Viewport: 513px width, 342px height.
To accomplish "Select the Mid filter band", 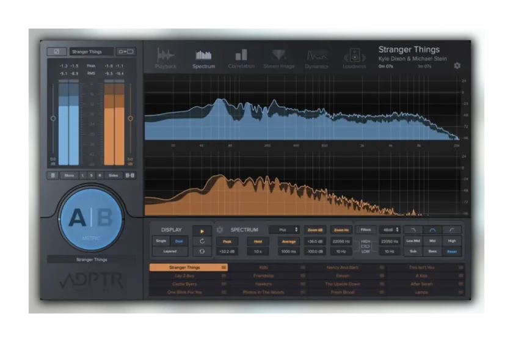I will click(x=432, y=241).
